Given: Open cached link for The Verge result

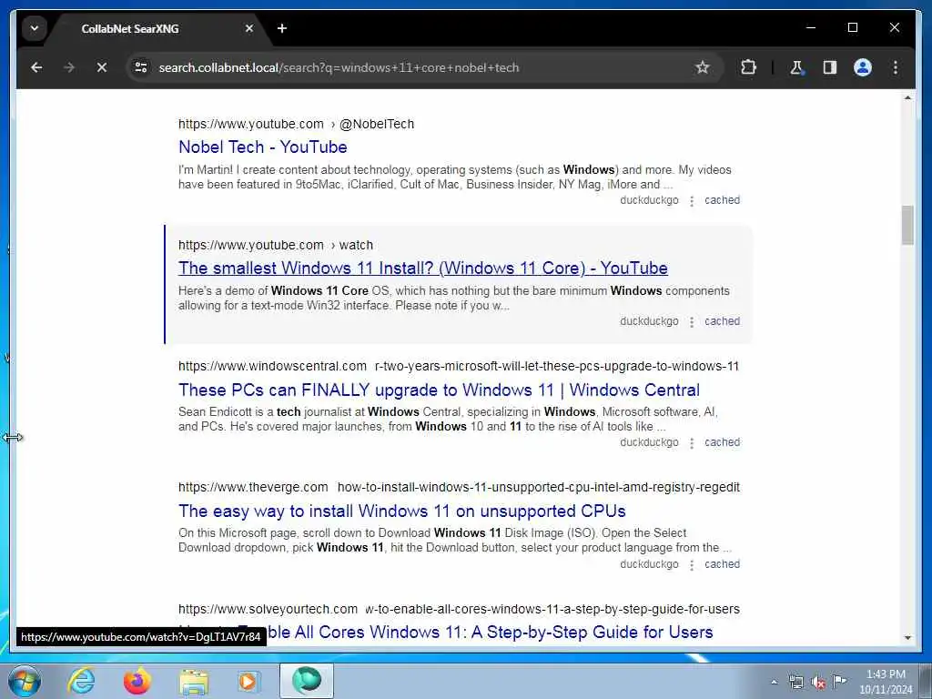Looking at the screenshot, I should tap(722, 564).
